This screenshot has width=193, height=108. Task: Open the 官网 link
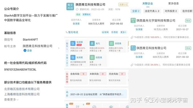coord(105,32)
